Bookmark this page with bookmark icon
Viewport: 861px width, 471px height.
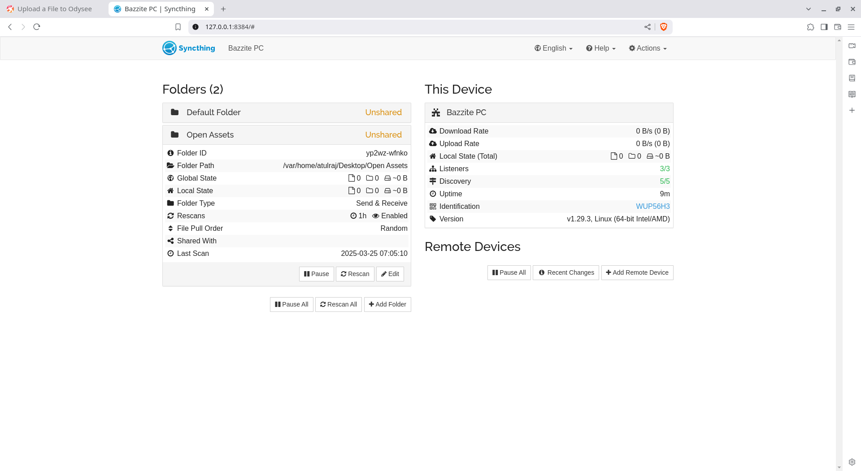click(x=178, y=27)
